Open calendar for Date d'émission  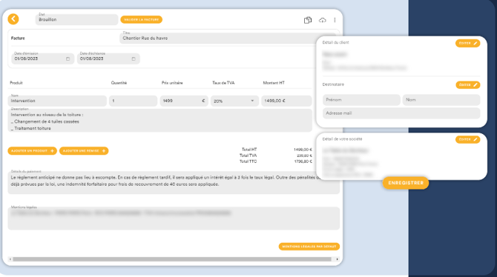coord(68,59)
